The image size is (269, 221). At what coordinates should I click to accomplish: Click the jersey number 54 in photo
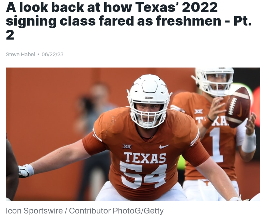pyautogui.click(x=144, y=174)
